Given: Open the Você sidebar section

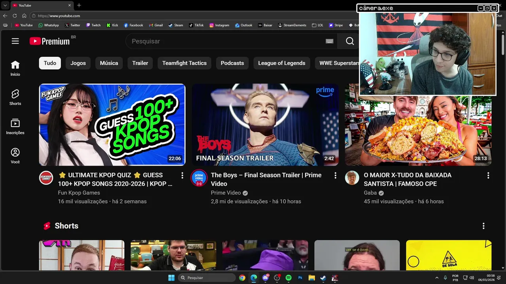Looking at the screenshot, I should 15,156.
